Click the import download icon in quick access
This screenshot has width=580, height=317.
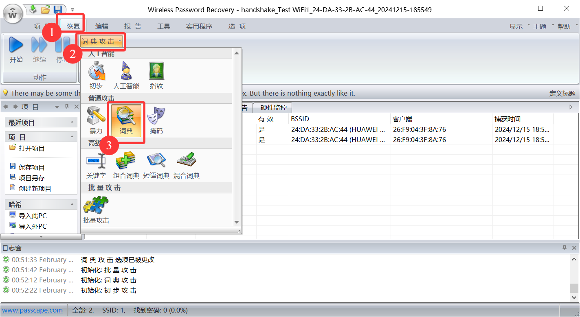pyautogui.click(x=33, y=9)
